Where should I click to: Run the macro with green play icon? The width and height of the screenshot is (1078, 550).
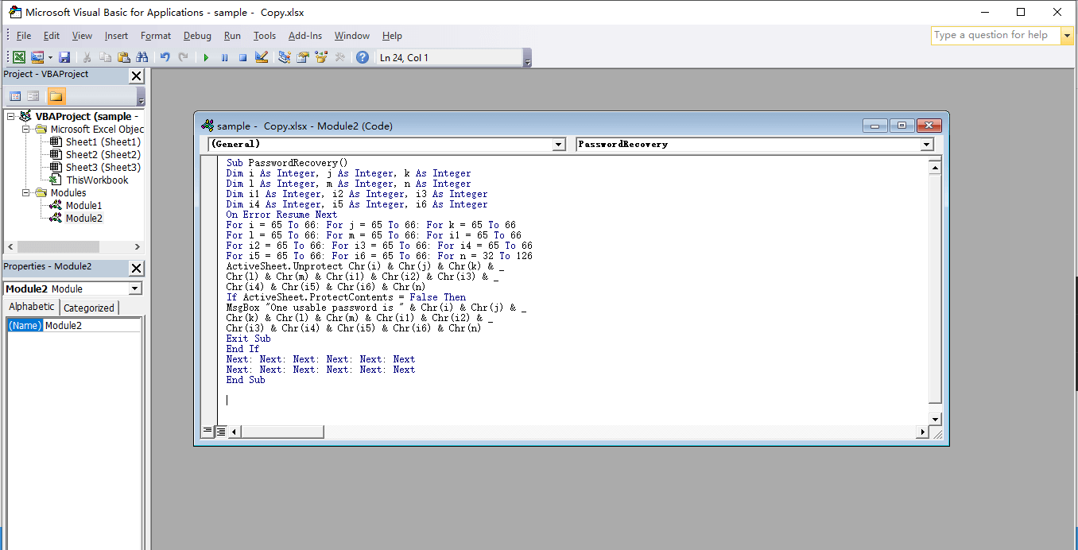tap(206, 57)
